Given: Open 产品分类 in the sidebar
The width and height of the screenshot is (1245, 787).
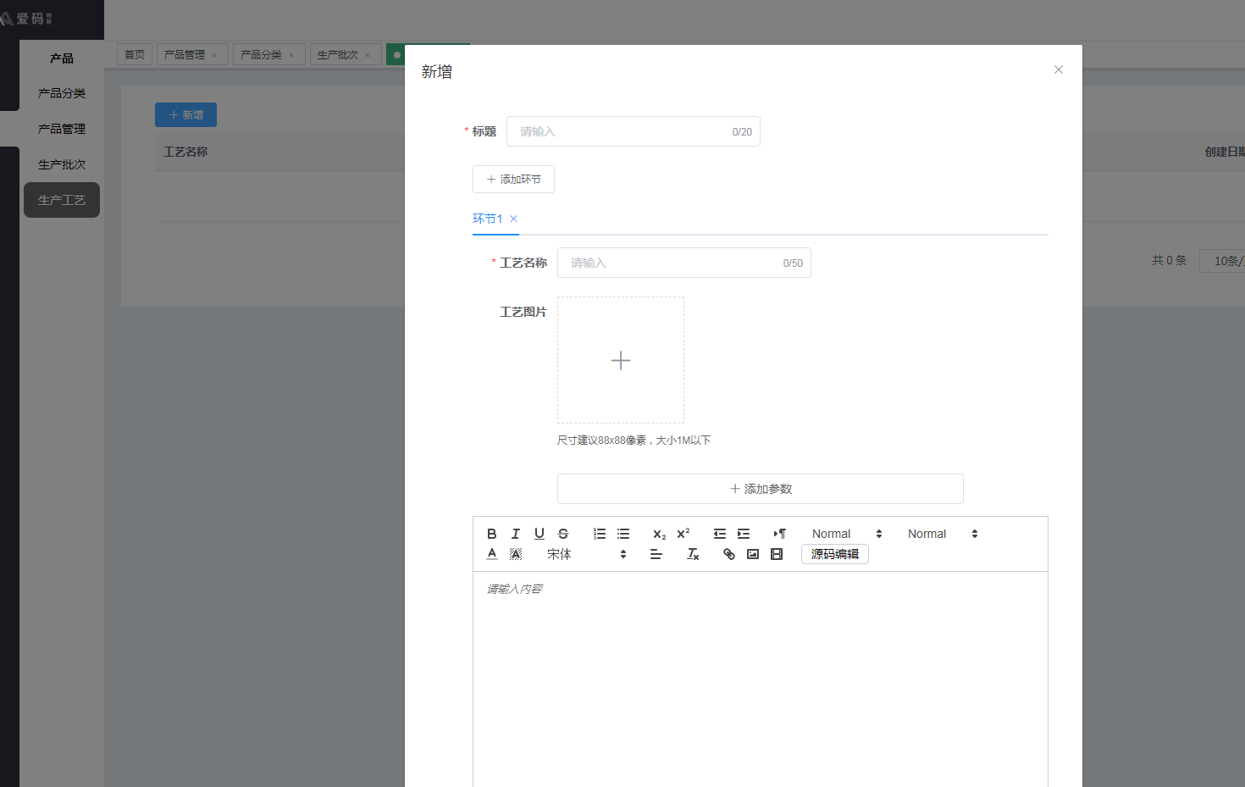Looking at the screenshot, I should pyautogui.click(x=62, y=93).
